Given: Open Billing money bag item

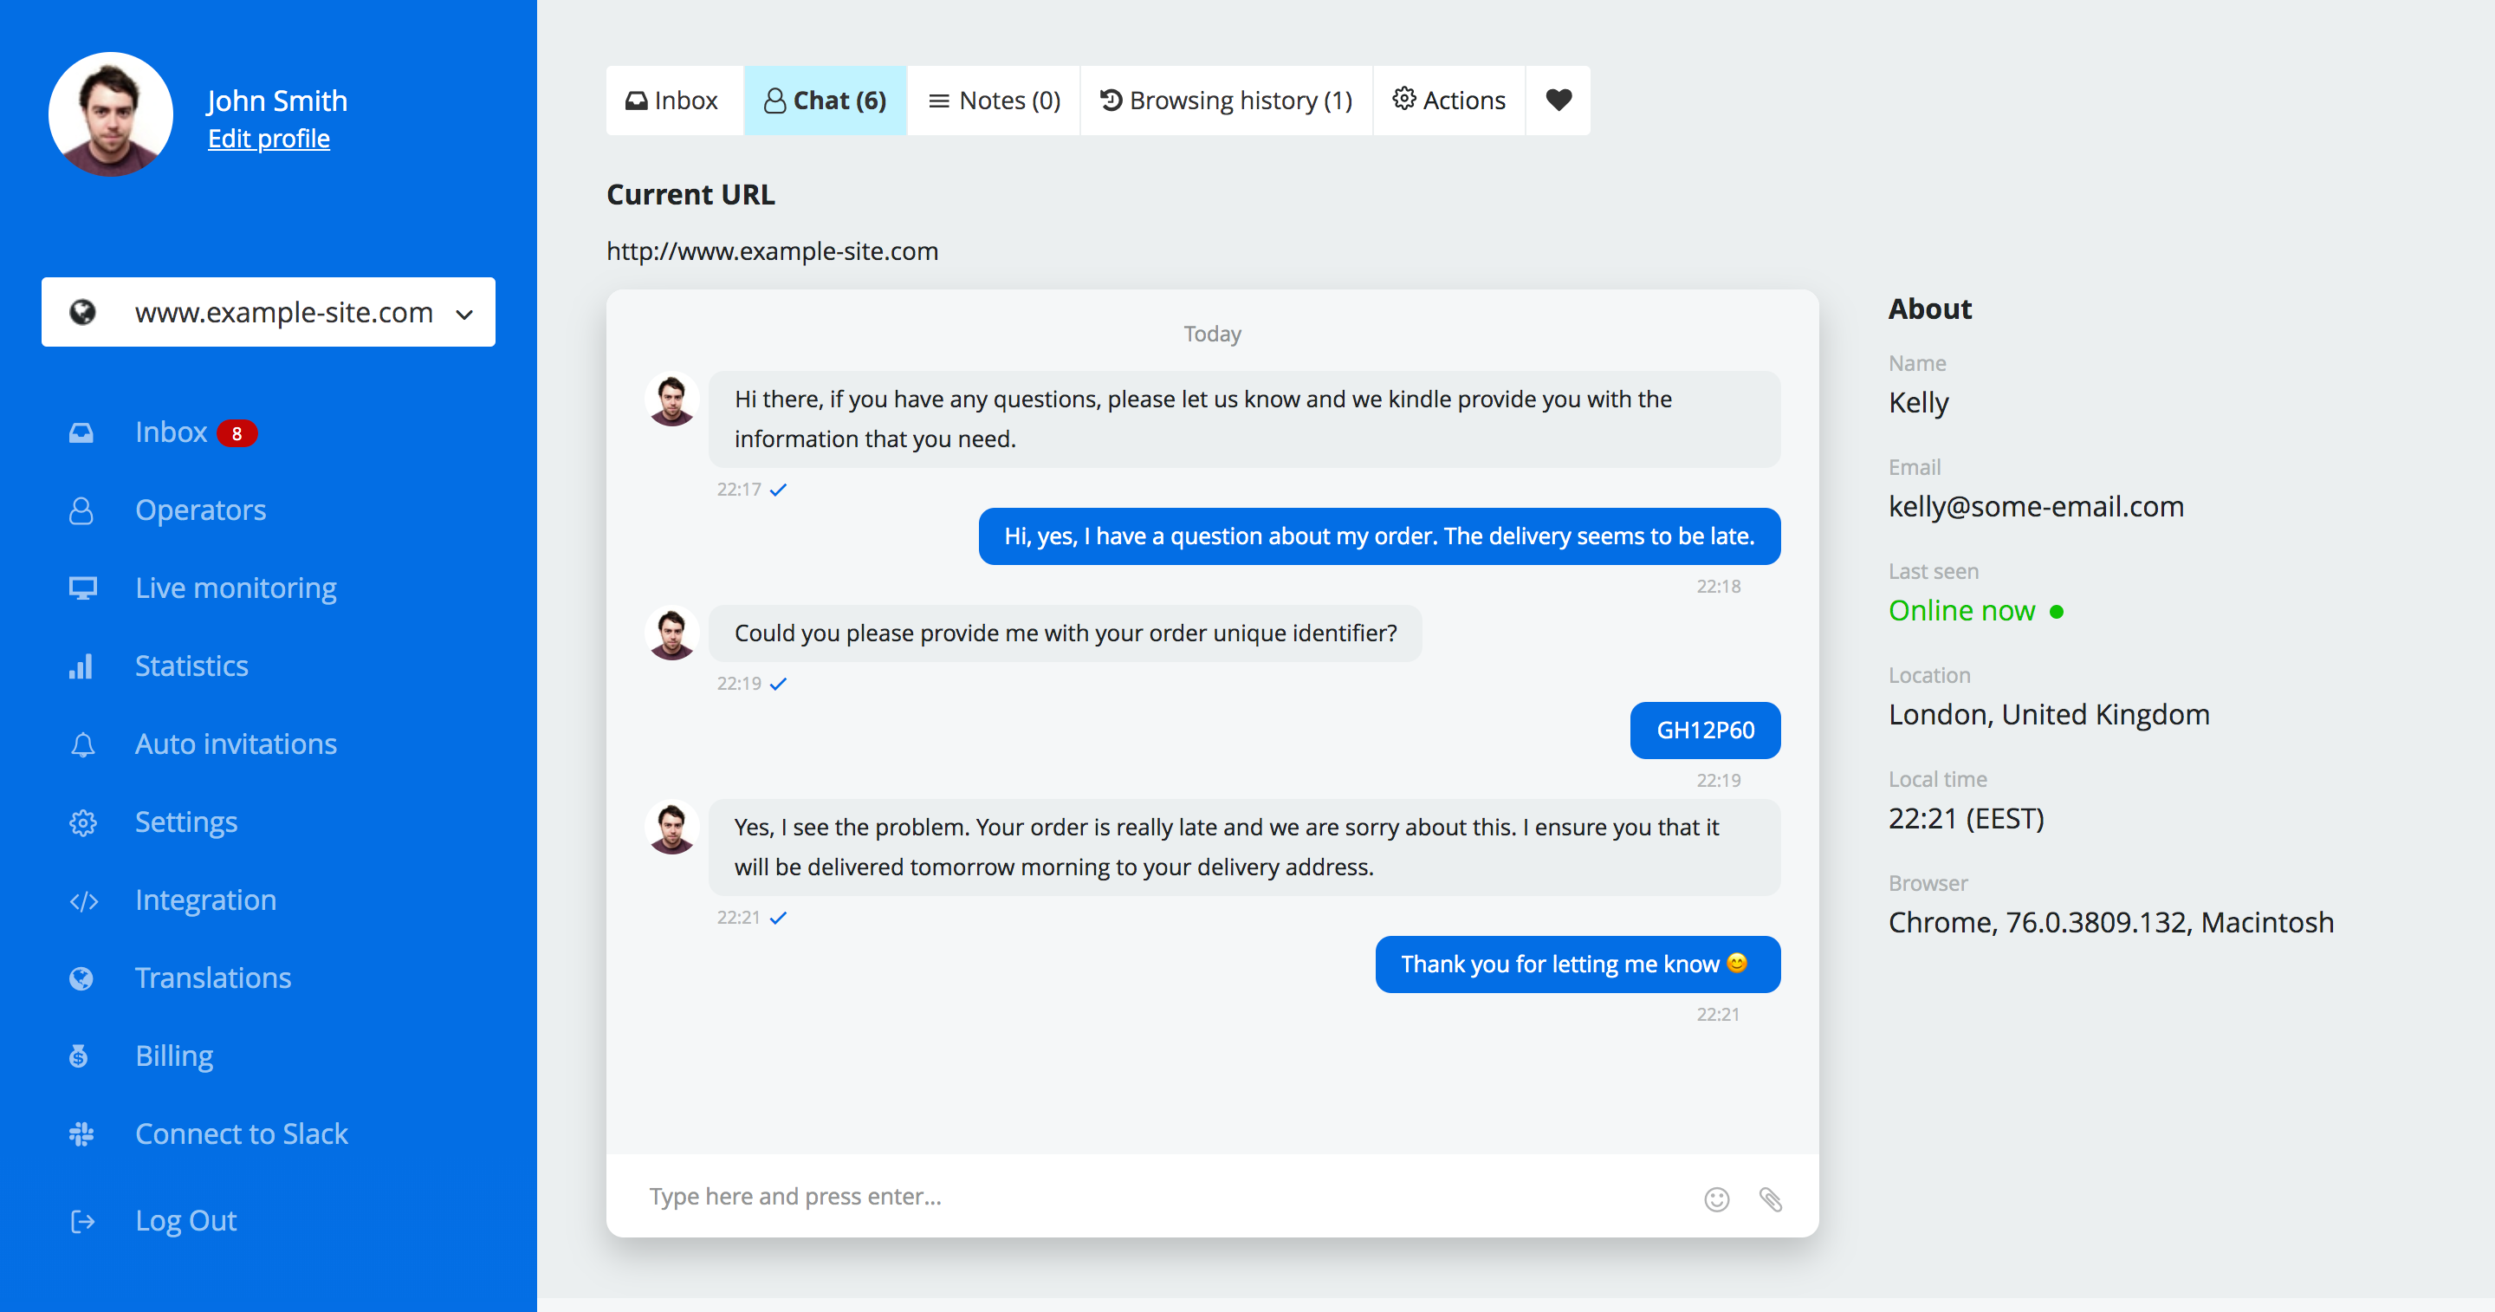Looking at the screenshot, I should pyautogui.click(x=174, y=1056).
